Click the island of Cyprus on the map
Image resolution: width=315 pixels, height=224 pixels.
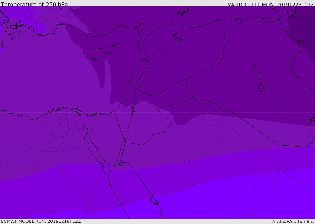coord(101,52)
